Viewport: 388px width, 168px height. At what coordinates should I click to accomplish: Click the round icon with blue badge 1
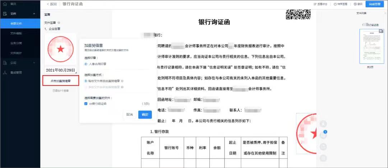[324, 135]
